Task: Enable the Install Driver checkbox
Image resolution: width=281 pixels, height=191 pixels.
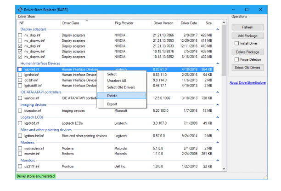Action: click(x=237, y=43)
